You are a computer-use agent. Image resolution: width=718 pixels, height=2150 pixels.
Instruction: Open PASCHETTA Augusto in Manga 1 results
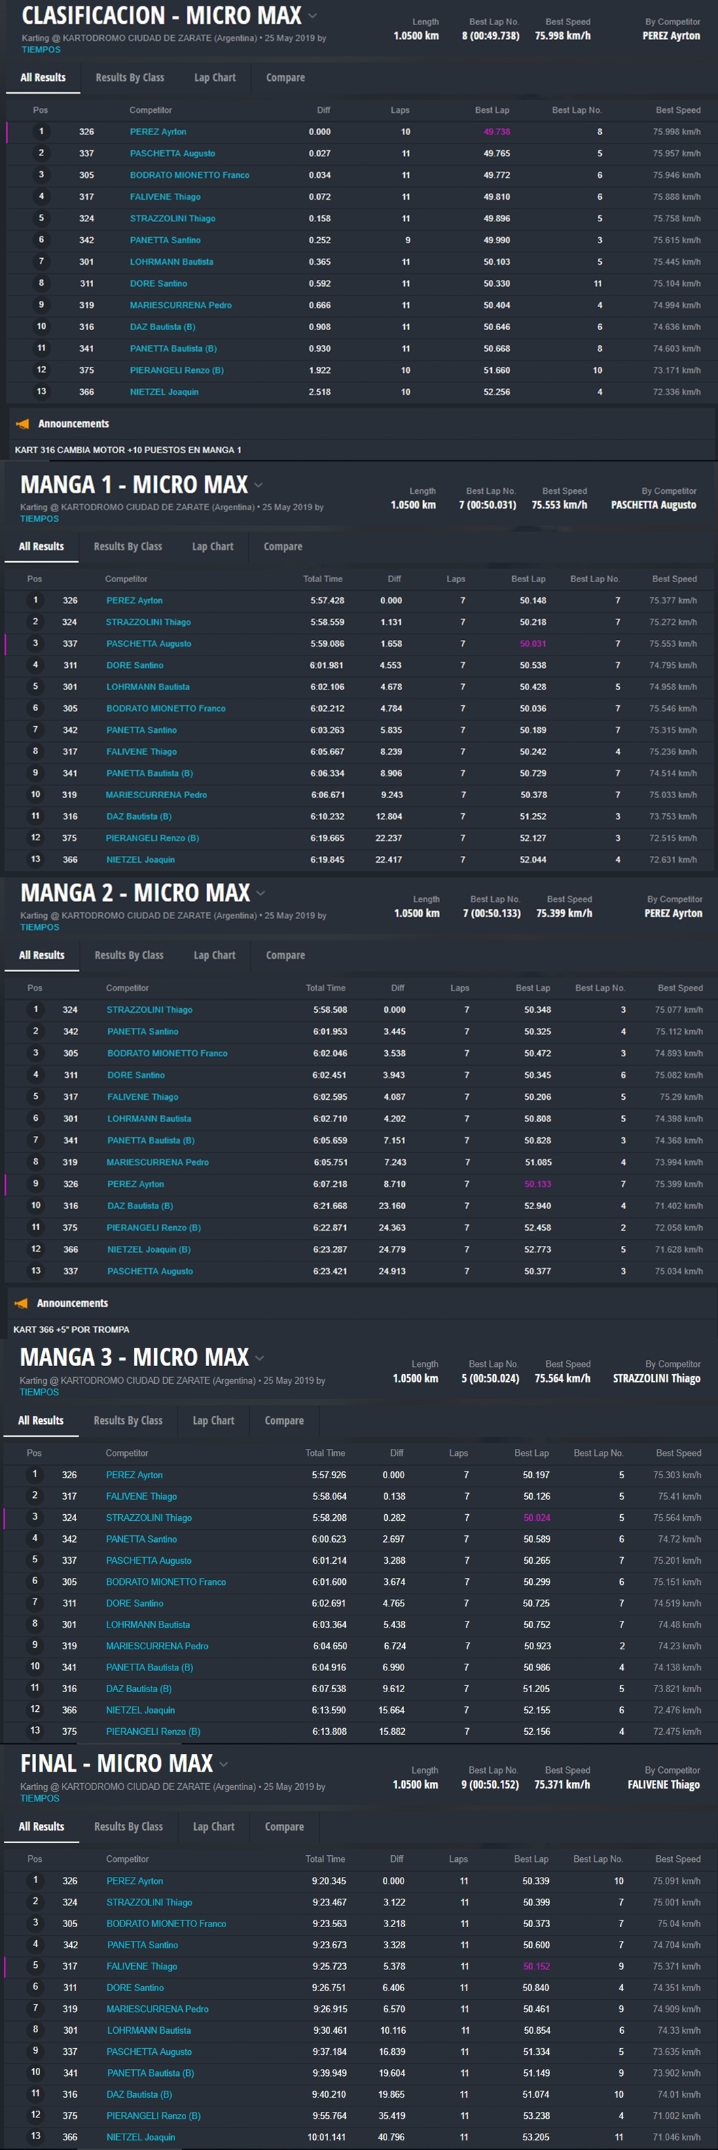(x=149, y=643)
